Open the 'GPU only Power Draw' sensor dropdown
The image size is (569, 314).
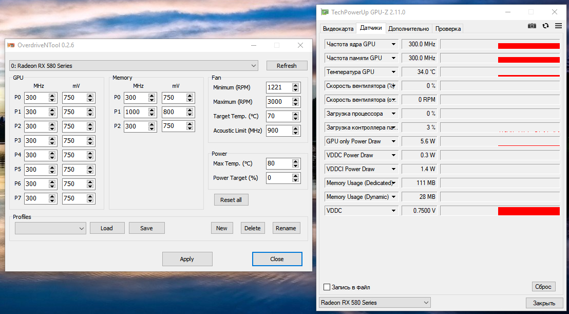point(393,141)
